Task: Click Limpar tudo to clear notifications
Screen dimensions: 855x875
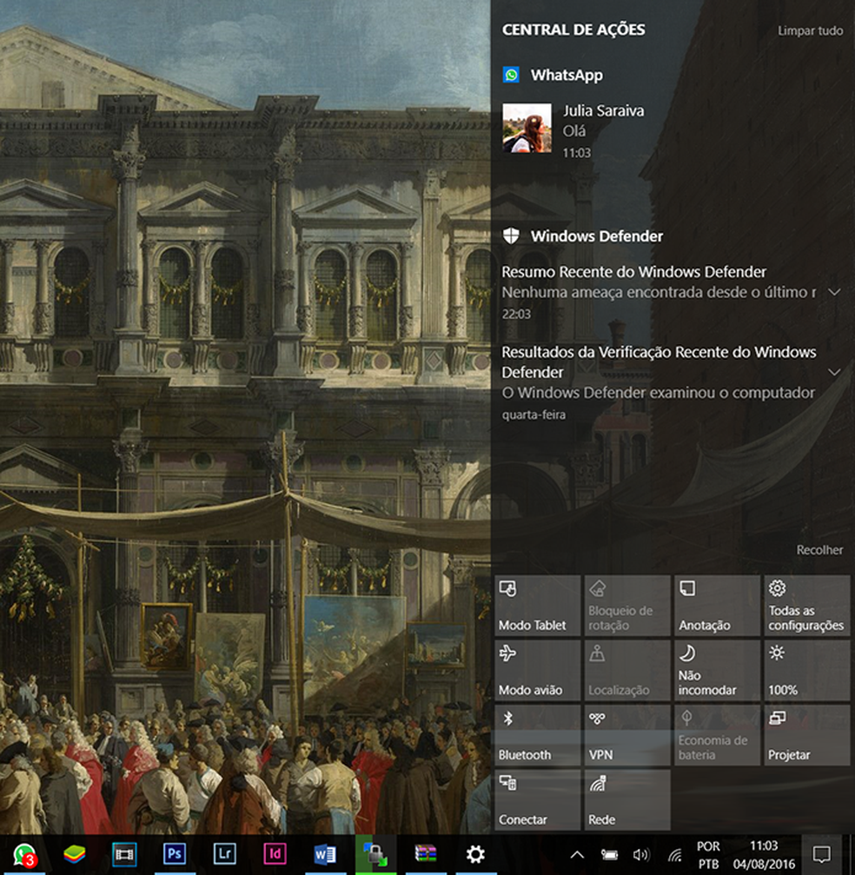Action: [811, 30]
